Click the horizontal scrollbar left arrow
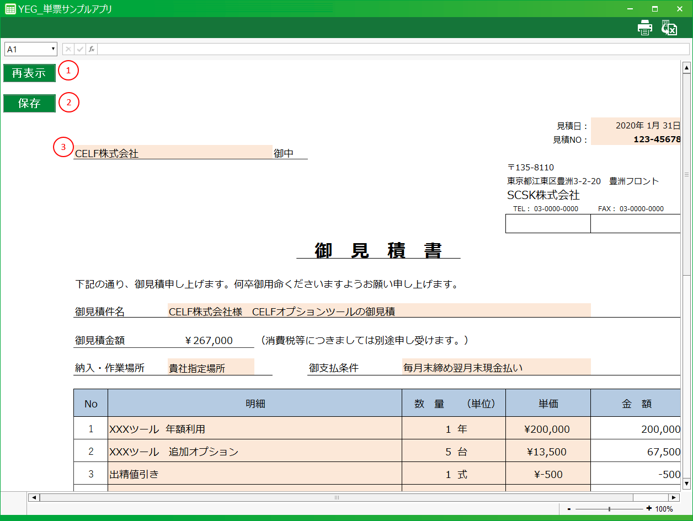The height and width of the screenshot is (521, 693). pyautogui.click(x=34, y=497)
